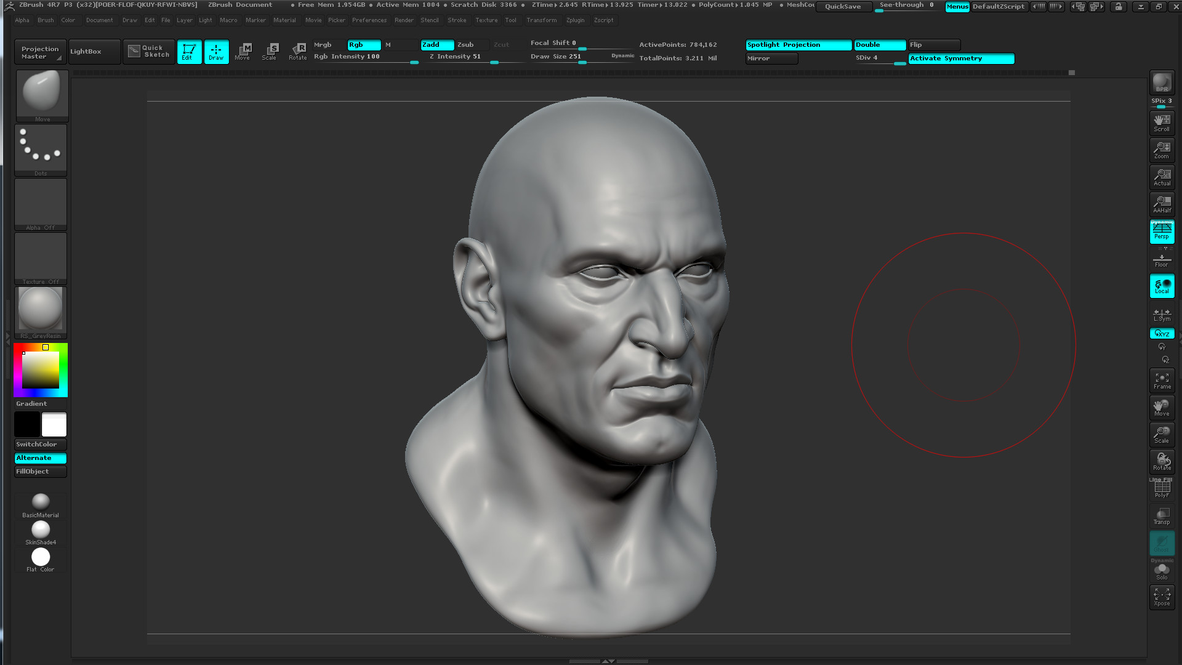The image size is (1182, 665).
Task: Open Quick Sketch mode
Action: [148, 51]
